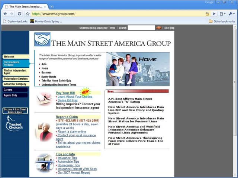Open the wrench settings menu
Viewport: 238px width, 178px height.
click(x=231, y=14)
